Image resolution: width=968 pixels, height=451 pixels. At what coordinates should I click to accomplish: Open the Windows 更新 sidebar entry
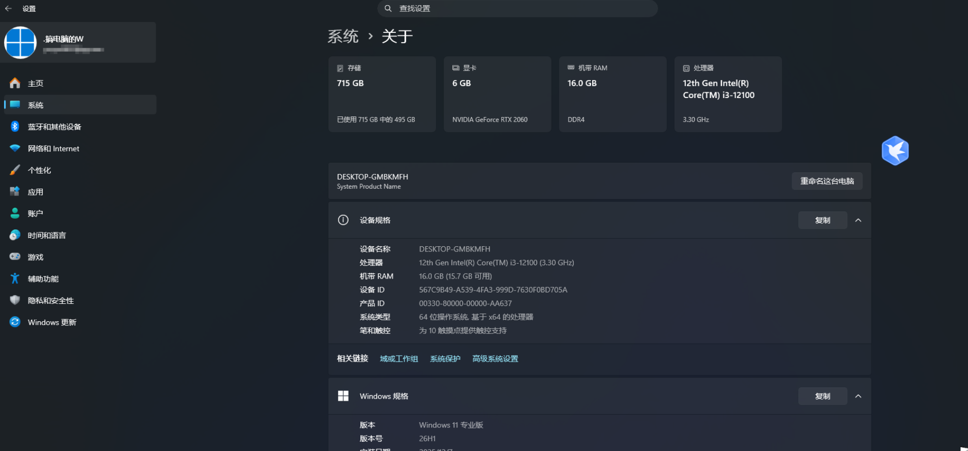pyautogui.click(x=80, y=322)
